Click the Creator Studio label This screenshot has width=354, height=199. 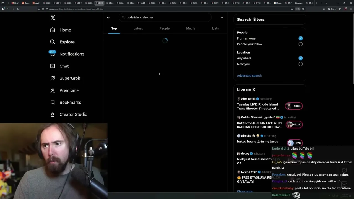pyautogui.click(x=73, y=114)
